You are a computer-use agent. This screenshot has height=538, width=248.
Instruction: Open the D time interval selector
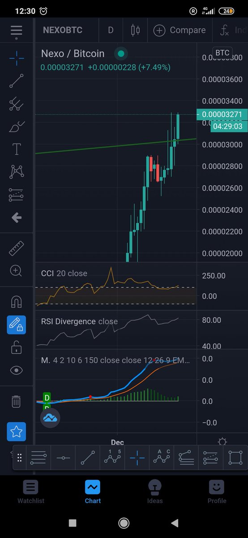tap(111, 30)
